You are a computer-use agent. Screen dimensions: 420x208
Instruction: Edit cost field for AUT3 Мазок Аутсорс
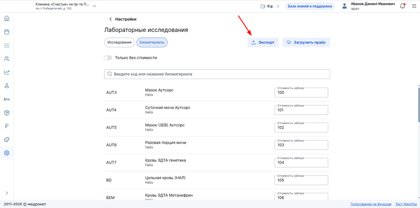pos(301,93)
